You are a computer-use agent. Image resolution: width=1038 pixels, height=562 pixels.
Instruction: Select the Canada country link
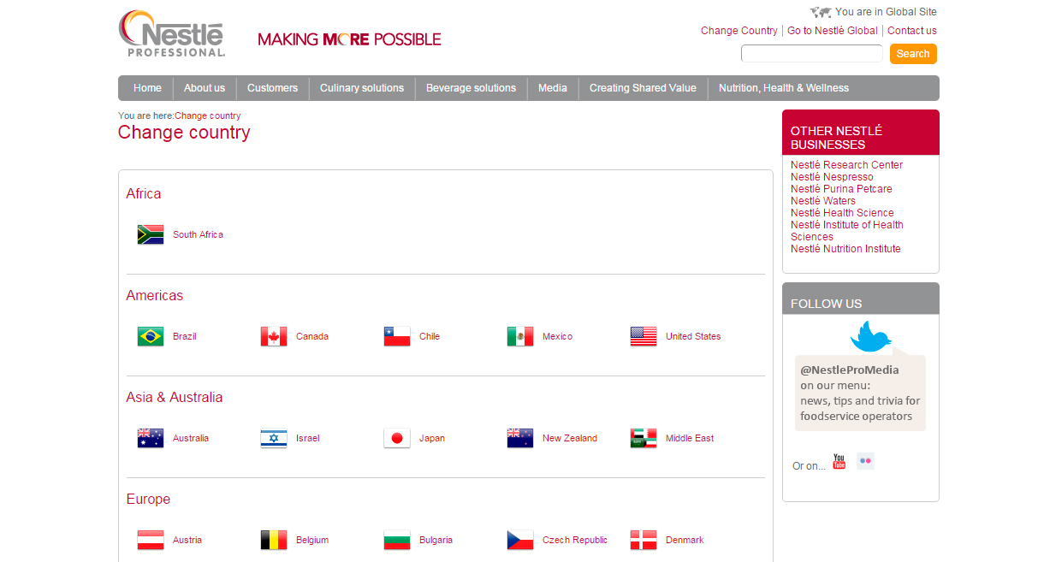click(312, 336)
